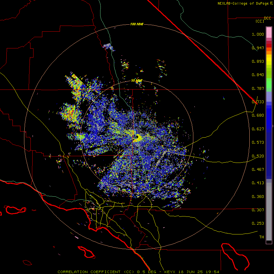Click the NEXLAB-College of DuPage label
Viewport: 274px width, 274px height.
click(x=244, y=3)
